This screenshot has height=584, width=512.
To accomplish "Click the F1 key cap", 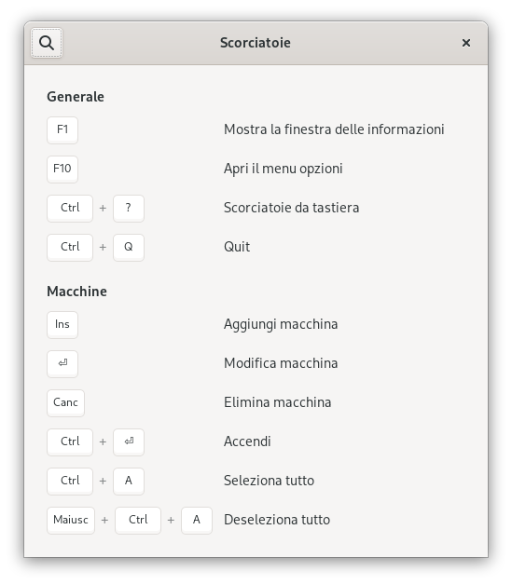I will tap(62, 129).
